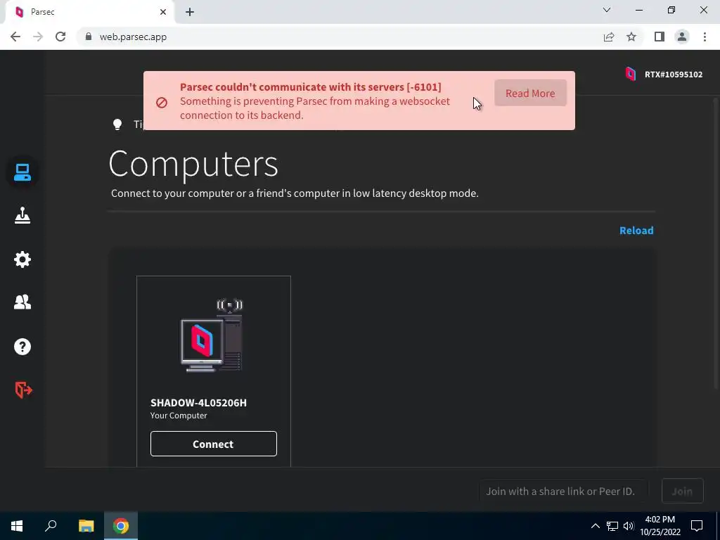The height and width of the screenshot is (540, 720).
Task: Go forward in Chrome
Action: (38, 37)
